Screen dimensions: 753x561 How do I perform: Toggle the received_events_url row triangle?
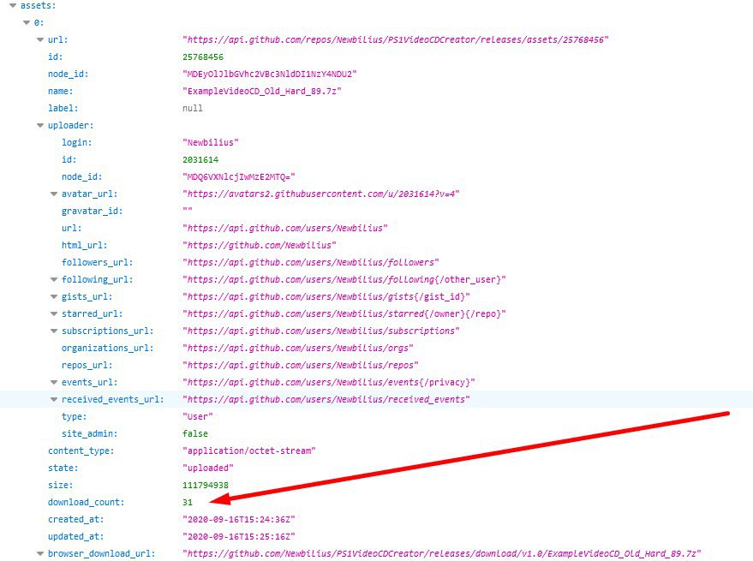tap(54, 400)
